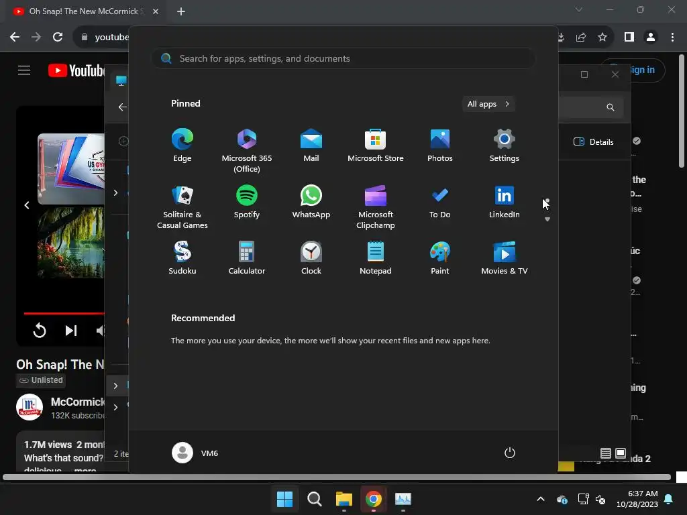Click the YouTube page vertical scrollbar
The image size is (687, 515).
pos(682,111)
